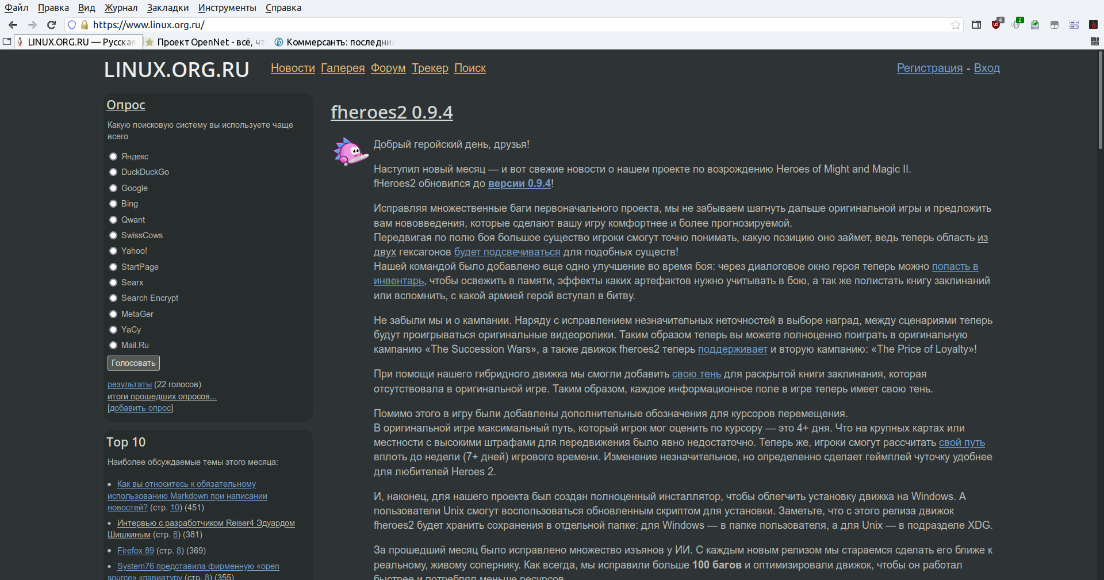Switch to the Проект OpenNet tab
Screen dimensions: 1104x580
click(206, 42)
